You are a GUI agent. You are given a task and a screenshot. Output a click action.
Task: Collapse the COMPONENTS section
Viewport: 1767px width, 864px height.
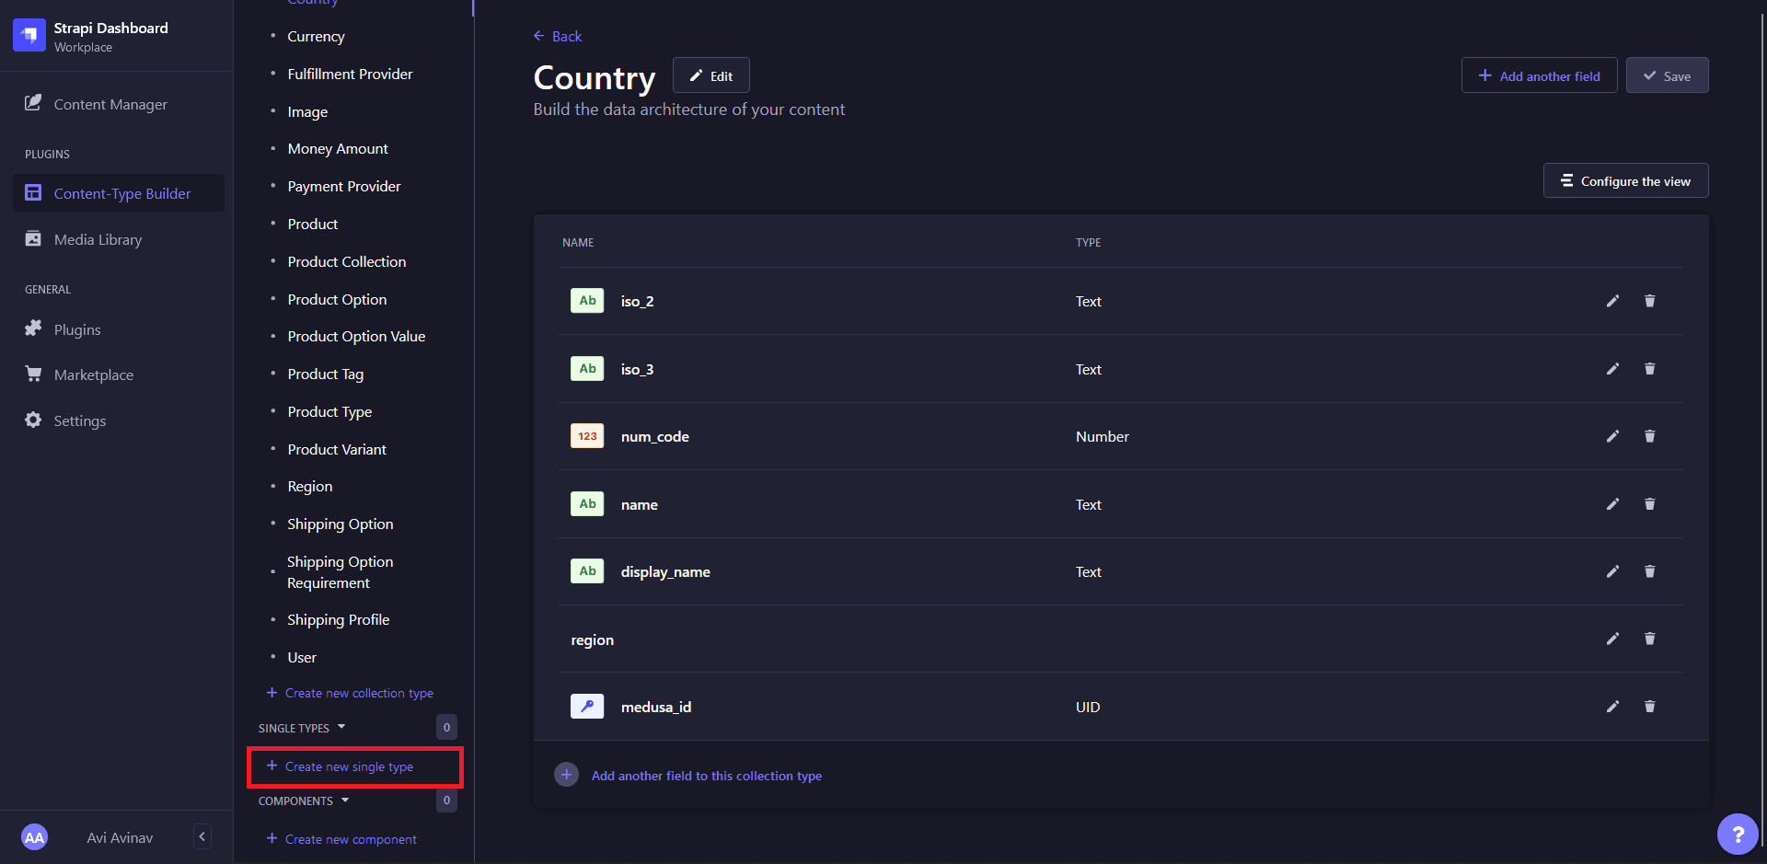(345, 801)
